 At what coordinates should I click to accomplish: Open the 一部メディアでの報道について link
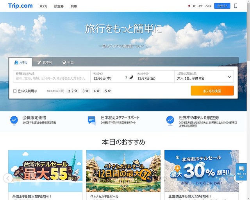tap(123, 46)
